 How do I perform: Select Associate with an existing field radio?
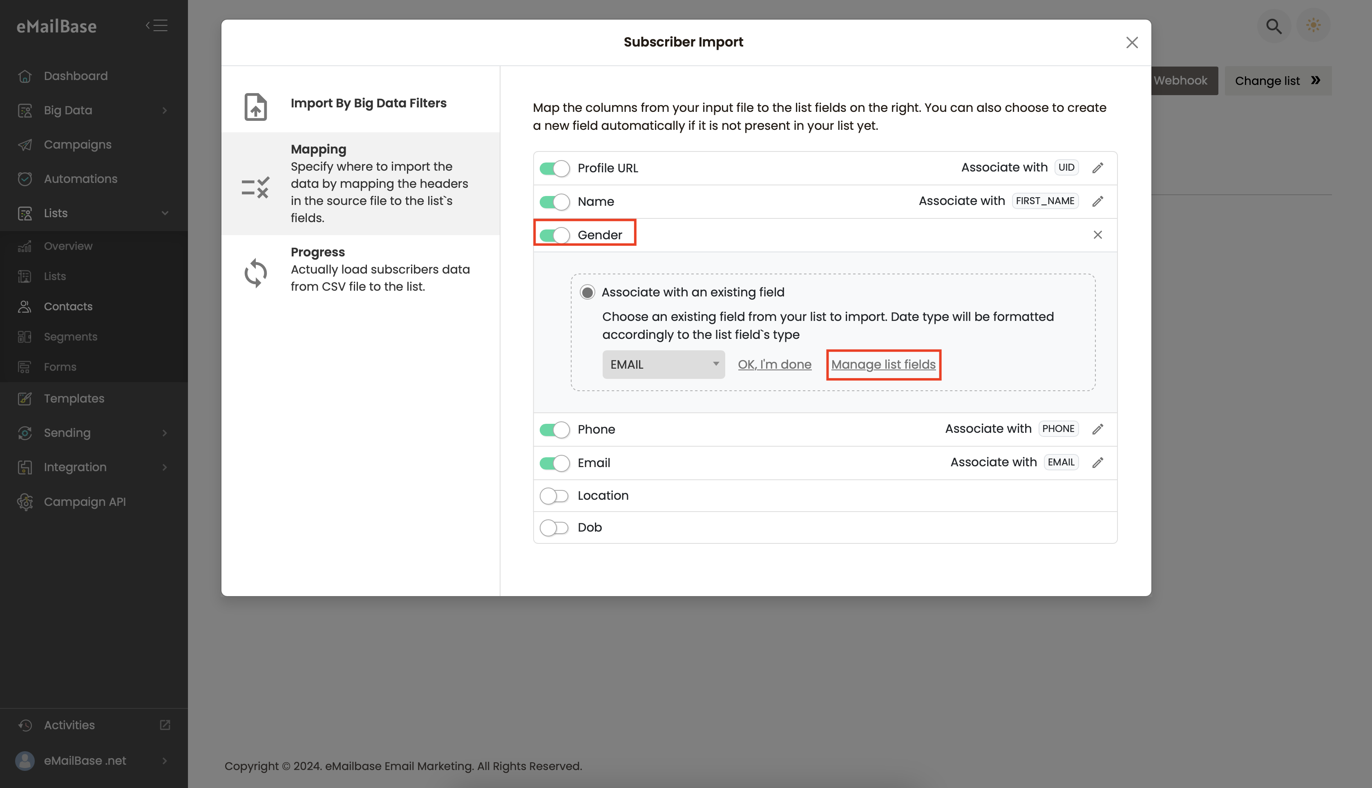(x=588, y=292)
